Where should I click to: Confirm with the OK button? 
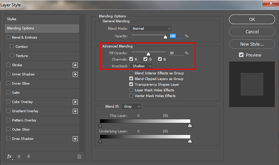coord(252,20)
